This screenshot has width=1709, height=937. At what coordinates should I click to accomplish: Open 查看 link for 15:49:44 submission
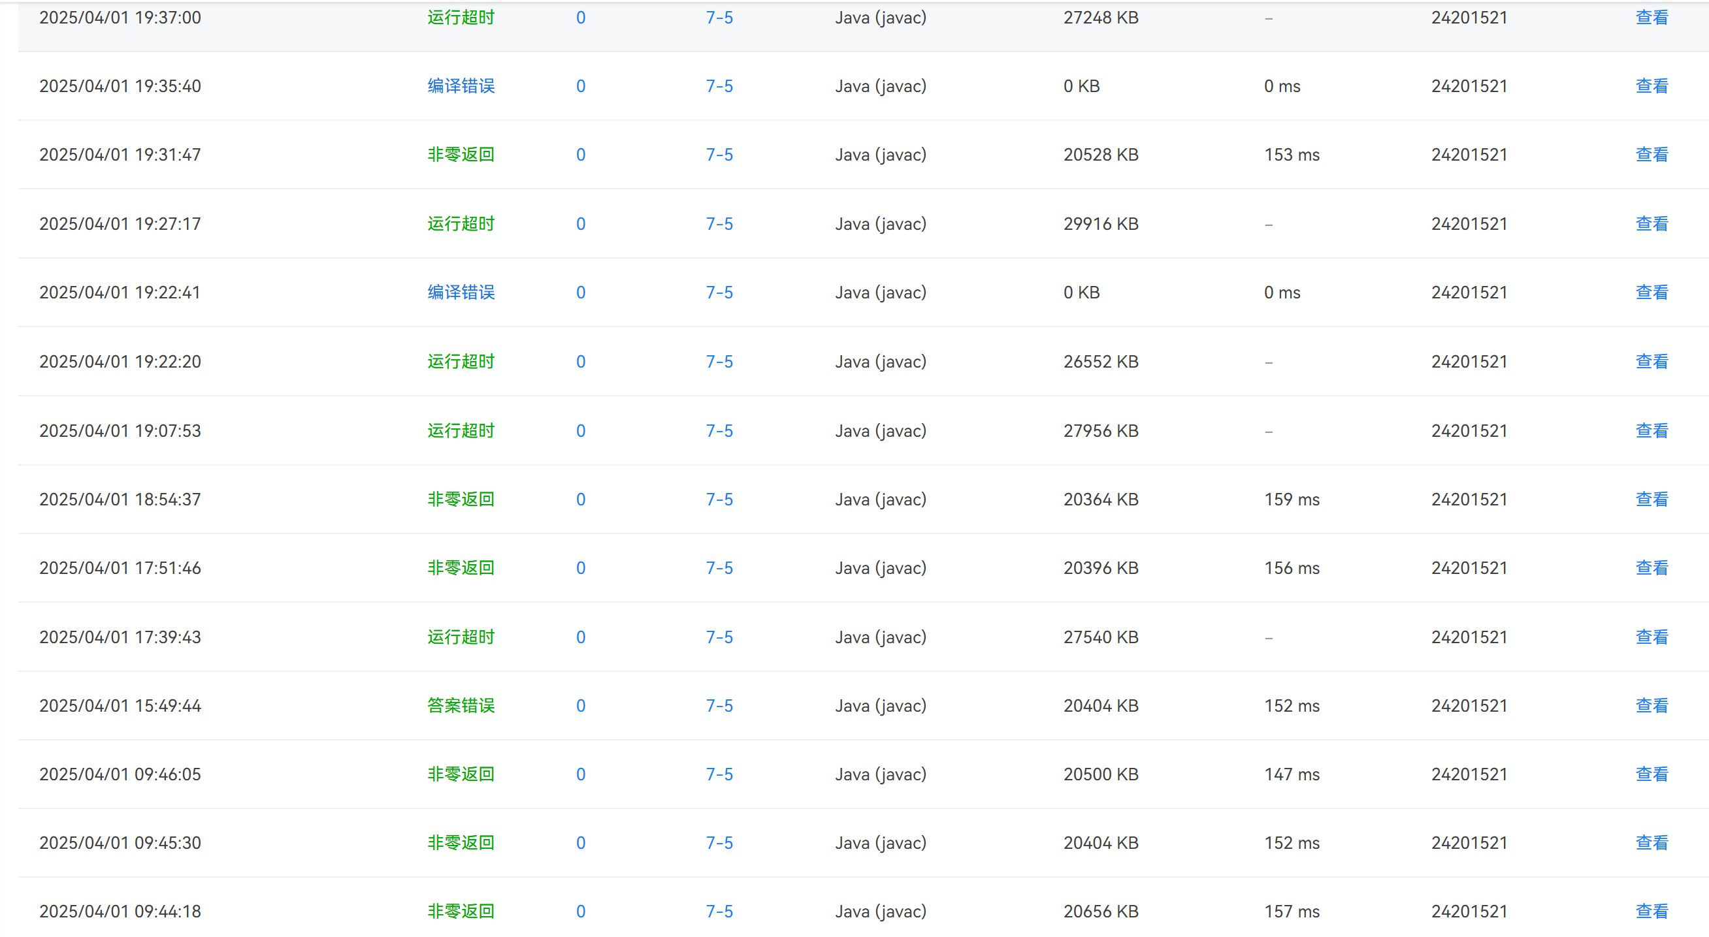(1652, 706)
